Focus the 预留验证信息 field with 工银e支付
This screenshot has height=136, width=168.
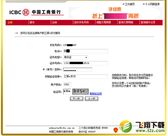click(85, 76)
